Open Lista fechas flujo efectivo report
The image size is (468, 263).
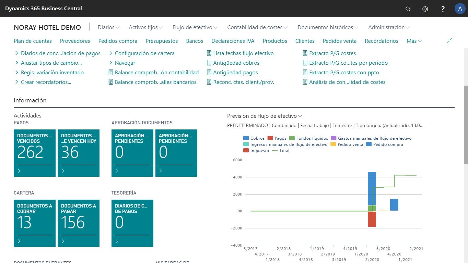[243, 53]
